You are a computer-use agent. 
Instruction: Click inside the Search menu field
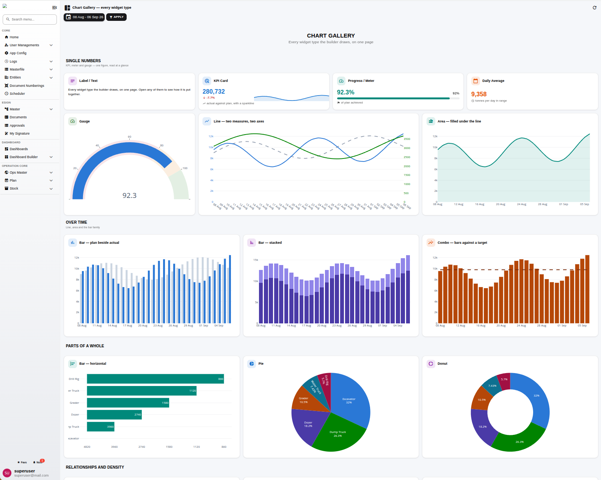30,19
